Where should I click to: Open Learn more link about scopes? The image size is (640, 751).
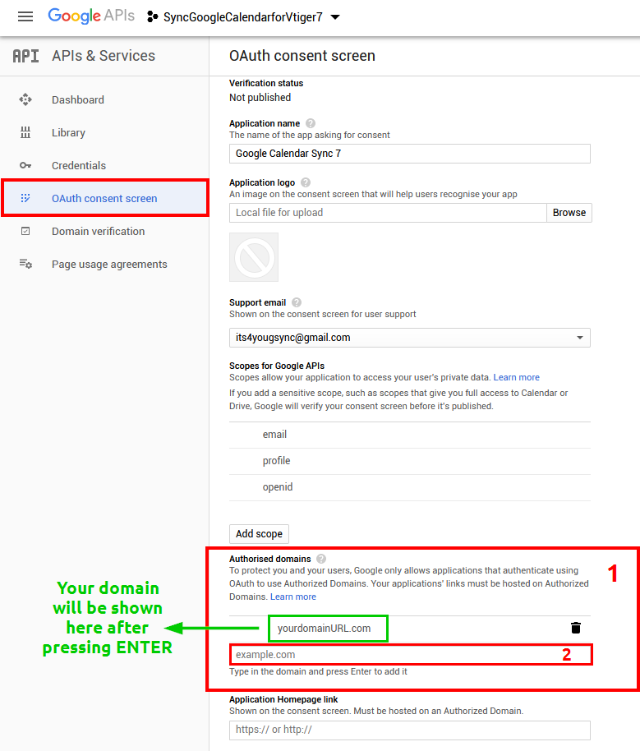[517, 377]
